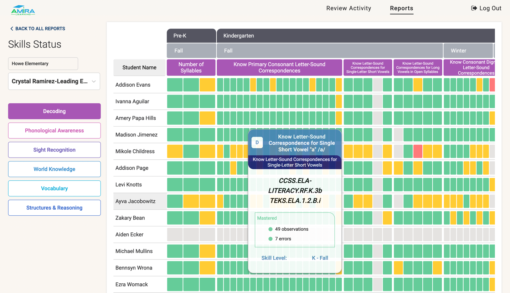Screen dimensions: 510x293
Task: Click the Kindergarten grade header
Action: 356,36
